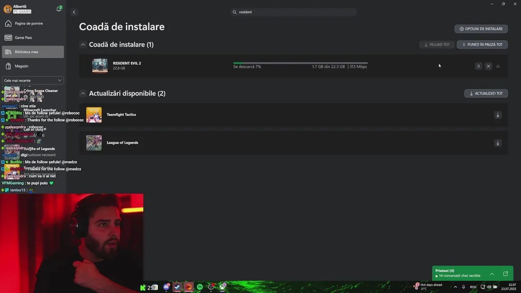Cancel the Resident Evil 2 download
The width and height of the screenshot is (521, 293).
[488, 66]
